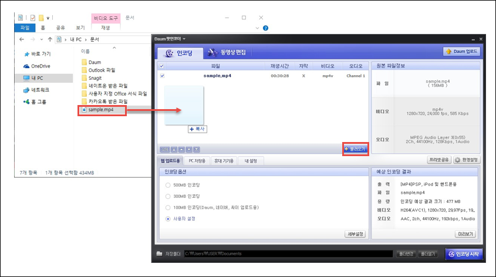
Task: Click the move-down arrow icon
Action: coord(189,150)
